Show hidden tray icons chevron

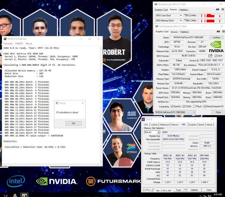tap(200, 196)
